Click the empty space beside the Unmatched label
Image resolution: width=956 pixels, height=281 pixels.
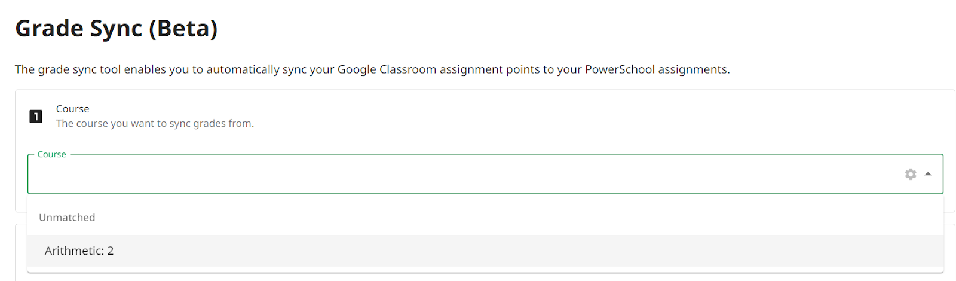pyautogui.click(x=520, y=218)
